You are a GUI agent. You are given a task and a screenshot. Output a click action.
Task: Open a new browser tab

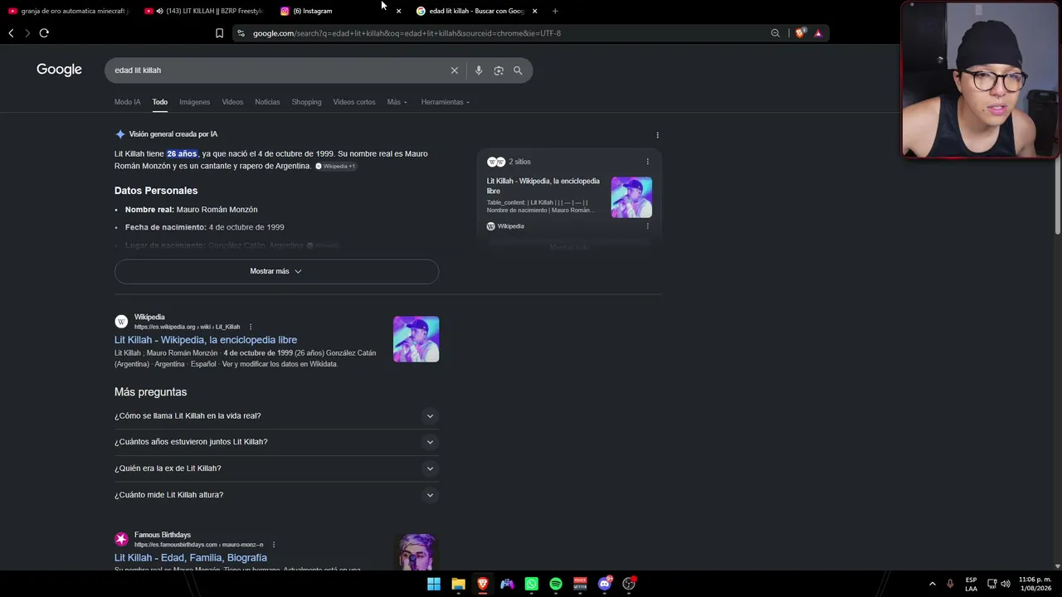click(x=555, y=11)
